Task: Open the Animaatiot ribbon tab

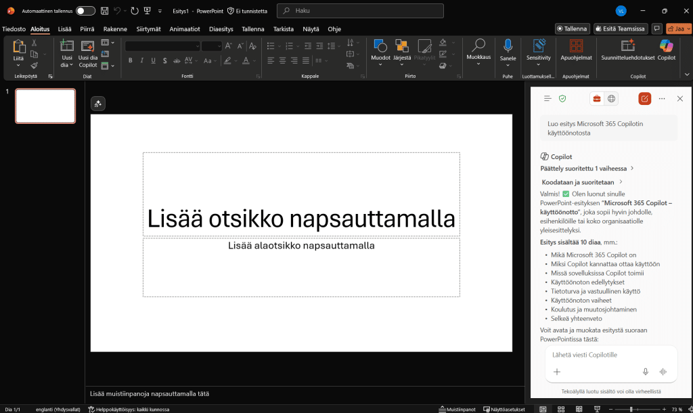Action: tap(185, 29)
